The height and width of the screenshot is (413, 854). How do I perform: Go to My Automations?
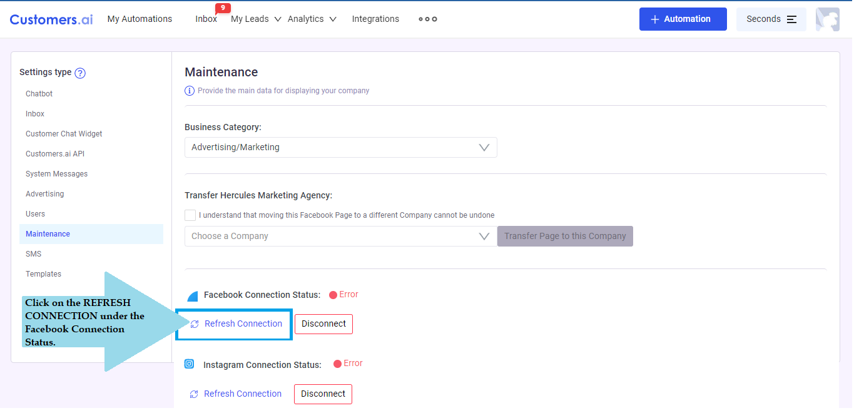tap(140, 19)
